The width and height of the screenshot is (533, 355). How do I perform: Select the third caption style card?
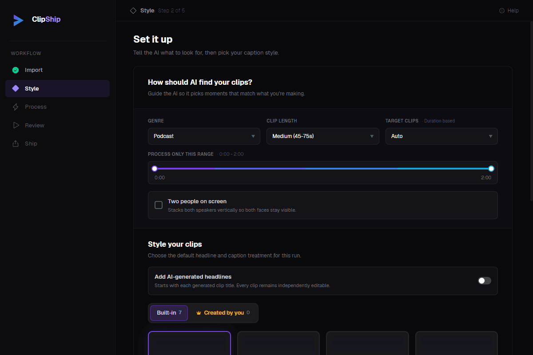tap(367, 343)
